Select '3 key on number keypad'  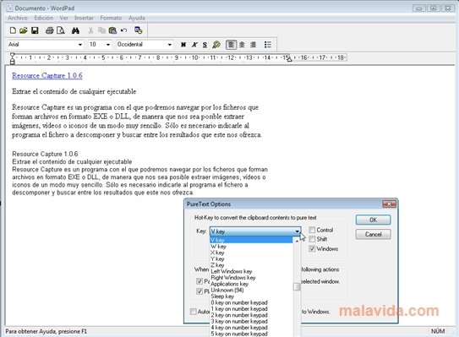coord(251,322)
